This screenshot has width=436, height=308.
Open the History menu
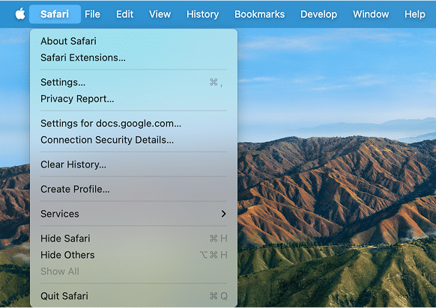coord(202,14)
